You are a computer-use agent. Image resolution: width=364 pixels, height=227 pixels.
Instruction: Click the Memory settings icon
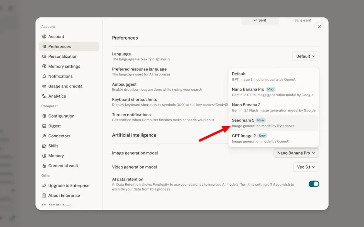pos(44,67)
